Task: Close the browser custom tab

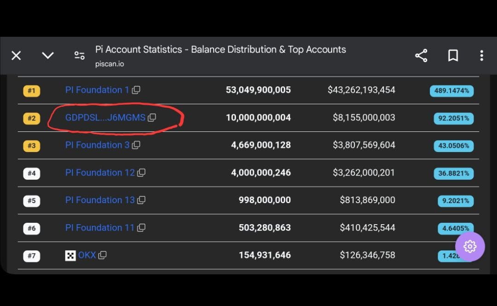Action: [x=16, y=56]
